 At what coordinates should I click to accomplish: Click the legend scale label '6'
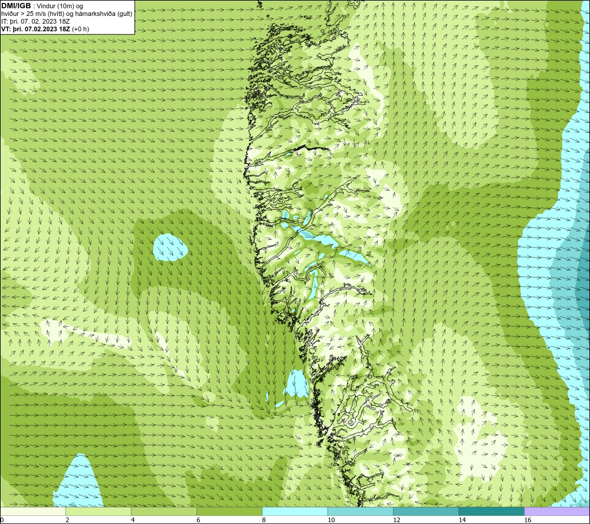[x=198, y=520]
